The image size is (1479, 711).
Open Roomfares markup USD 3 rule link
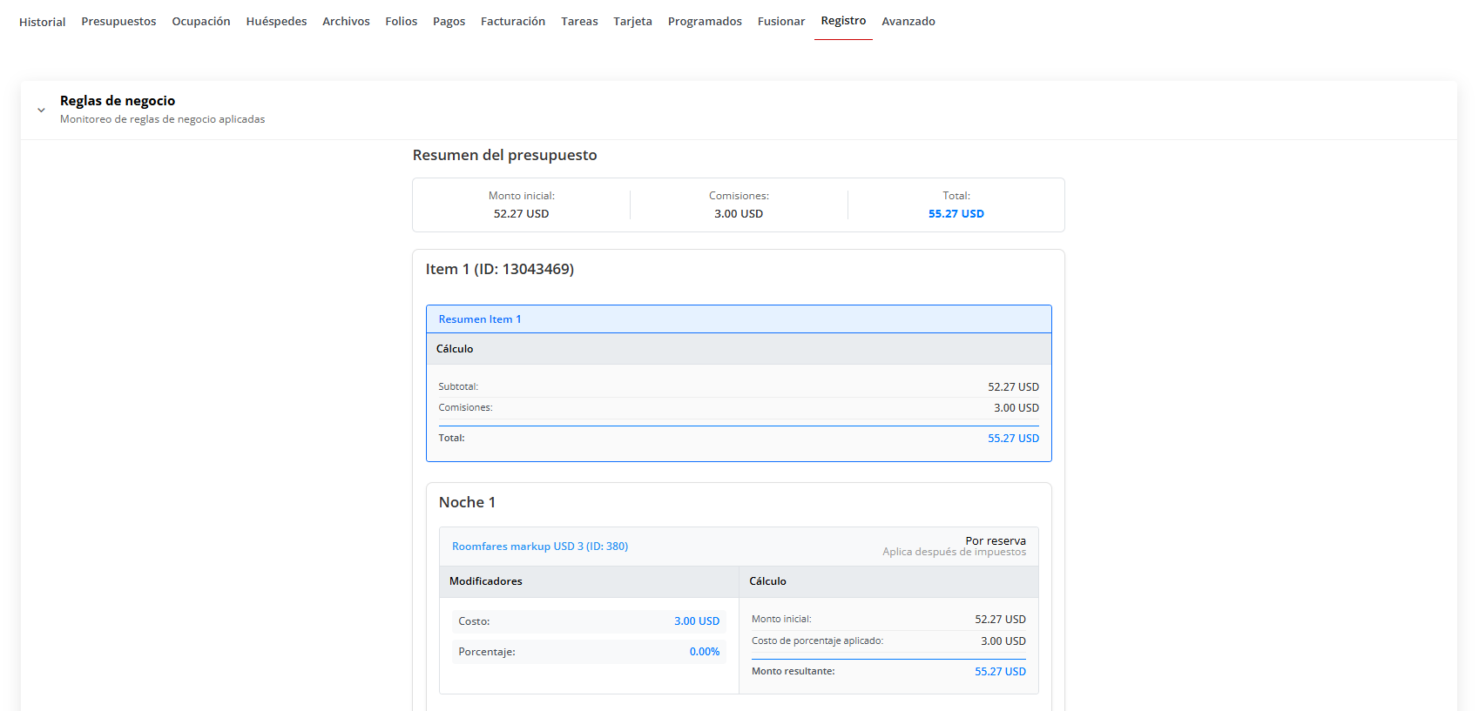click(539, 547)
